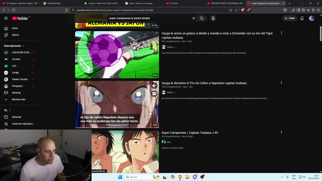This screenshot has width=322, height=181.
Task: Open options for Hyuga golazo video
Action: (x=281, y=33)
